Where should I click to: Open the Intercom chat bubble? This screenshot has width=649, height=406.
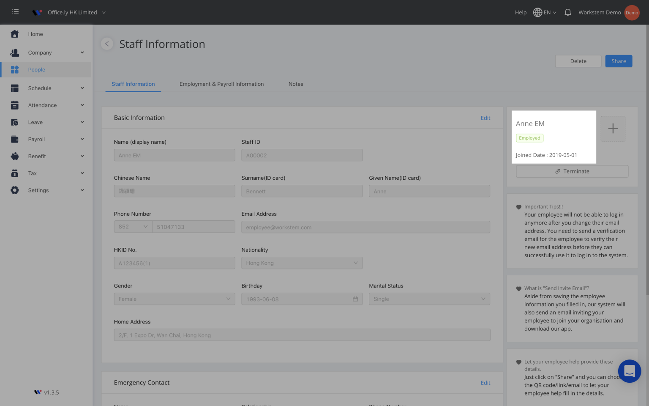[x=630, y=371]
